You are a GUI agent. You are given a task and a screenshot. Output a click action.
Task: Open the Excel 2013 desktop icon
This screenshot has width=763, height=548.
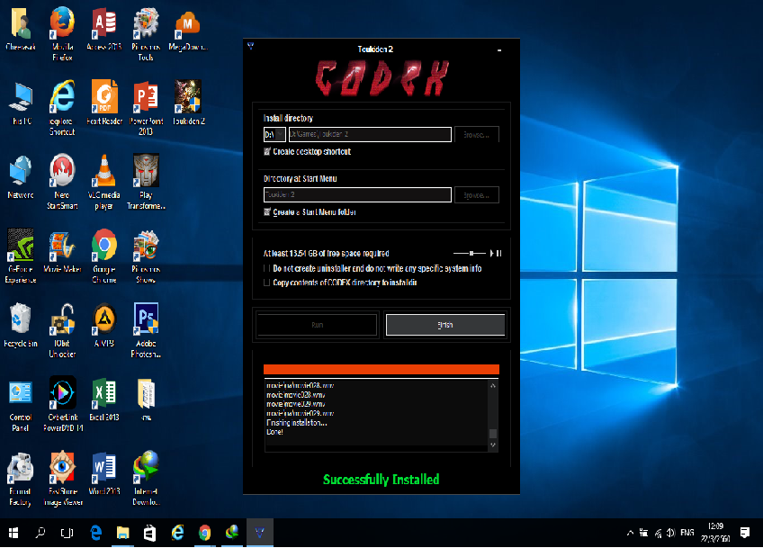104,399
